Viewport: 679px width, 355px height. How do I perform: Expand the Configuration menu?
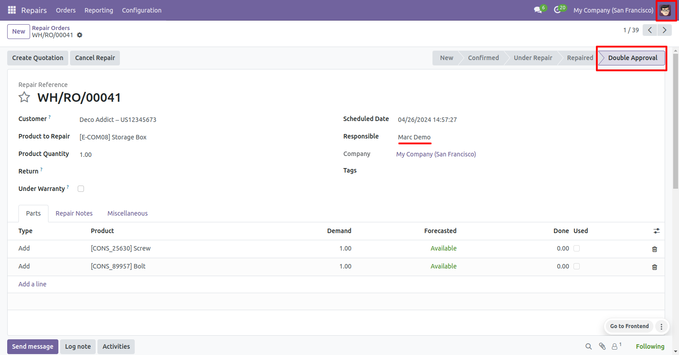[141, 10]
